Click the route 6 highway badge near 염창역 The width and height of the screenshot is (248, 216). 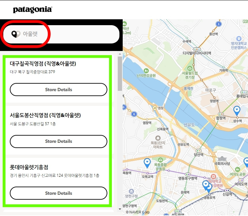click(134, 114)
